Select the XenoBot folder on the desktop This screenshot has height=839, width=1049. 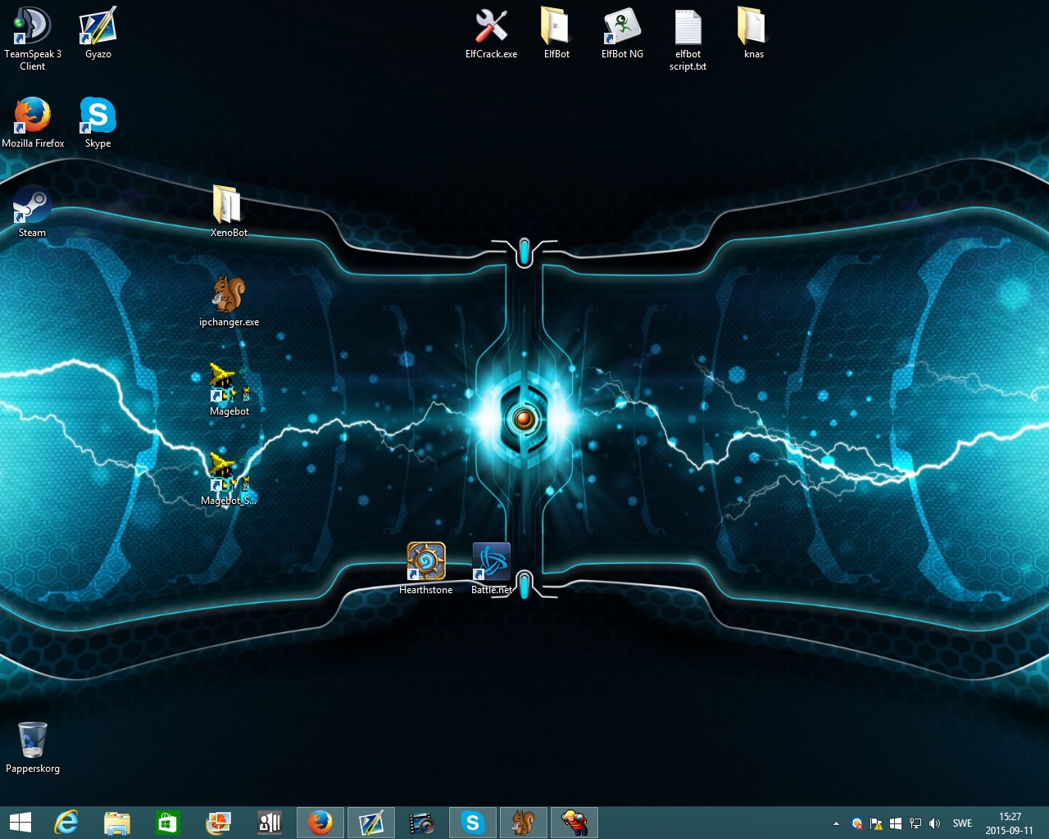coord(229,211)
